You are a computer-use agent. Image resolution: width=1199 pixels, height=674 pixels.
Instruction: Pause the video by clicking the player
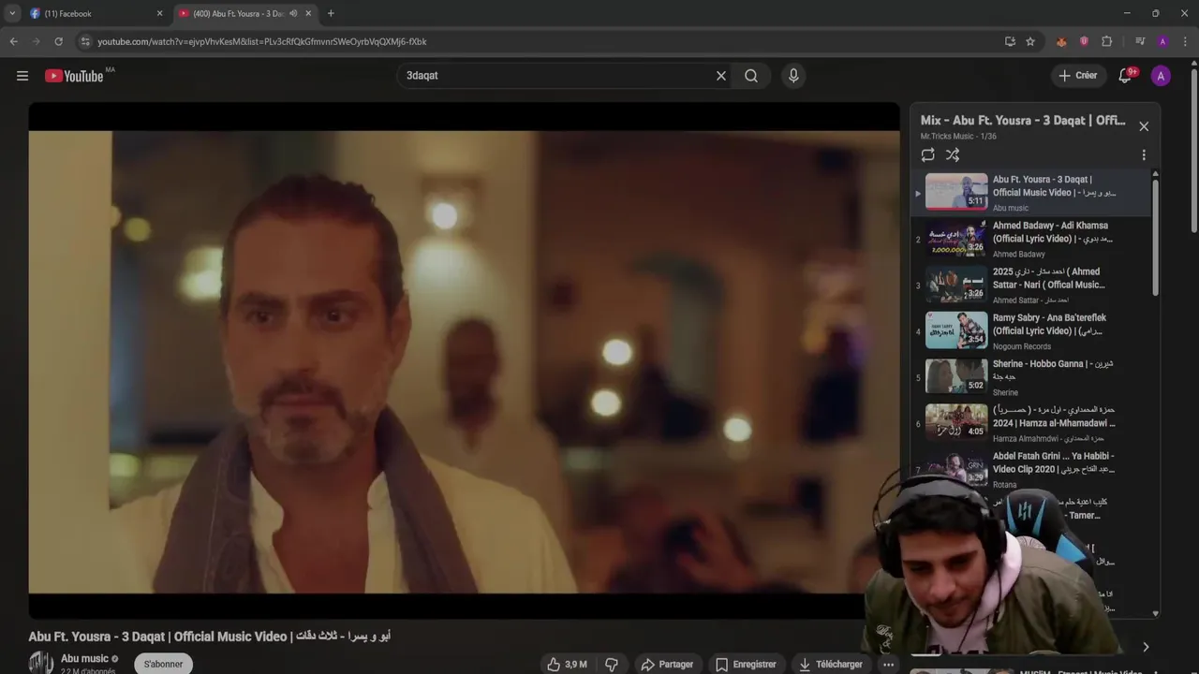464,360
